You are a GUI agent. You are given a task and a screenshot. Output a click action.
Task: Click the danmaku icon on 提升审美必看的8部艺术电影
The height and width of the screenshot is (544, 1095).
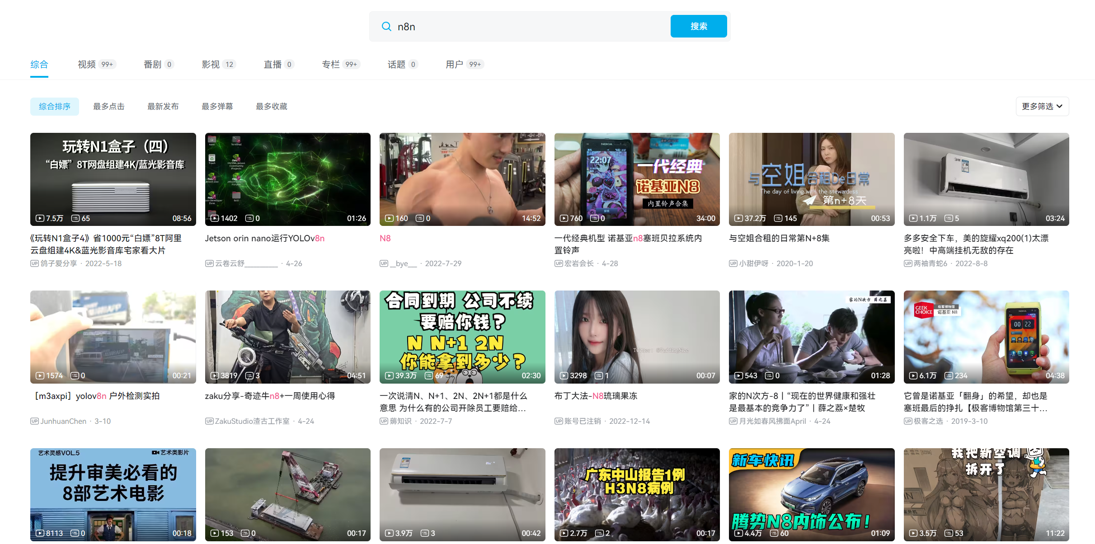76,533
